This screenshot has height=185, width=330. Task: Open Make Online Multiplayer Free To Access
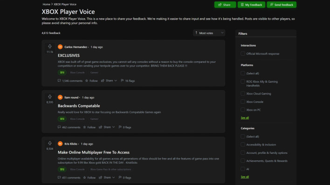(x=94, y=152)
